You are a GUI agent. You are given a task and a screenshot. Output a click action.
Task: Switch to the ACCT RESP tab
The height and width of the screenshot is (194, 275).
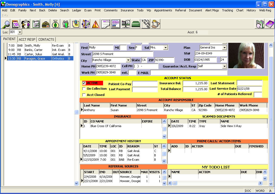(x=27, y=39)
